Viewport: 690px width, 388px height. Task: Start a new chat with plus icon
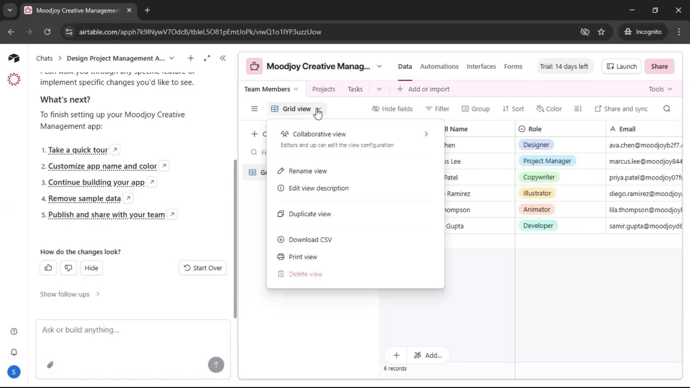coord(191,58)
